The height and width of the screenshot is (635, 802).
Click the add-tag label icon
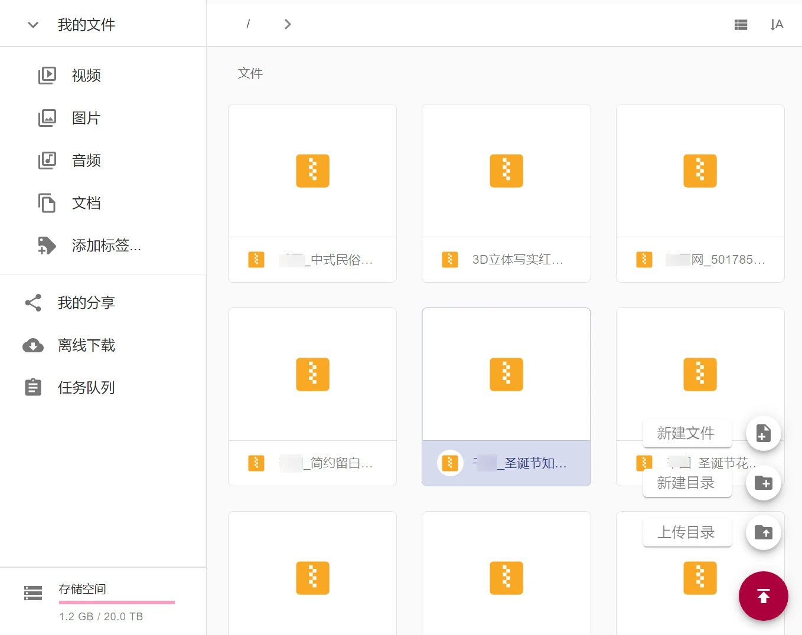coord(47,246)
